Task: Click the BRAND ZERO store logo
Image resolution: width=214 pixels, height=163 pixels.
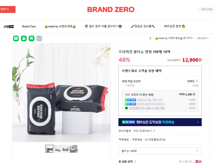Action: click(111, 10)
